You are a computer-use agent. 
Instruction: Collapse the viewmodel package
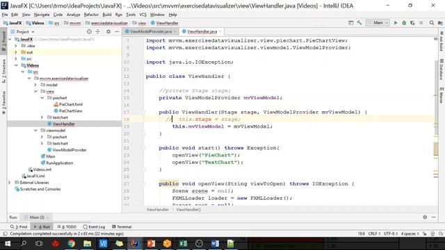click(x=35, y=131)
